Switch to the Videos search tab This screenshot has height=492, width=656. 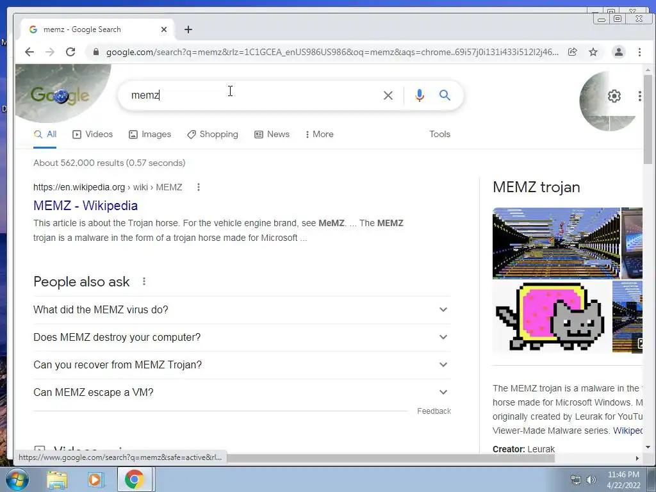pos(92,135)
